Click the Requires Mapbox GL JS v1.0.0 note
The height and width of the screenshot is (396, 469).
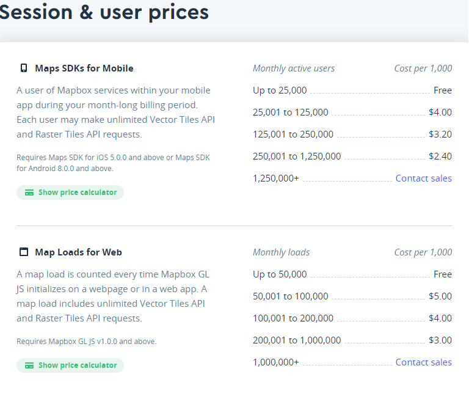coord(86,342)
